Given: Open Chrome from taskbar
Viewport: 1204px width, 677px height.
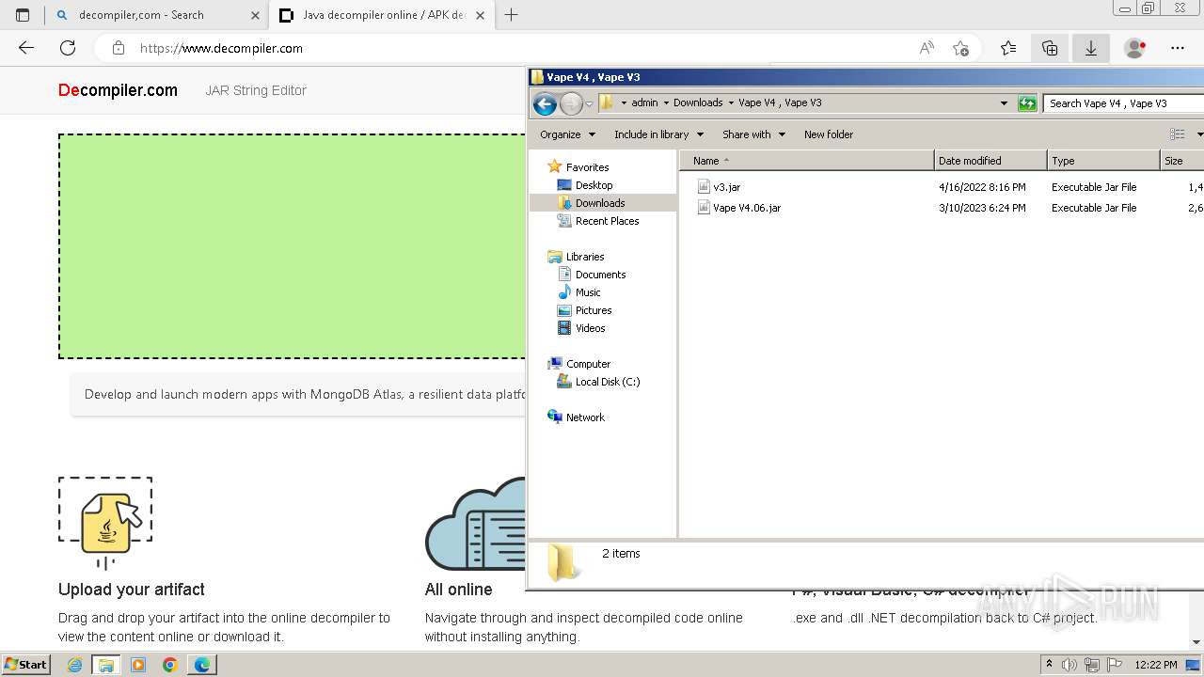Looking at the screenshot, I should pyautogui.click(x=169, y=665).
